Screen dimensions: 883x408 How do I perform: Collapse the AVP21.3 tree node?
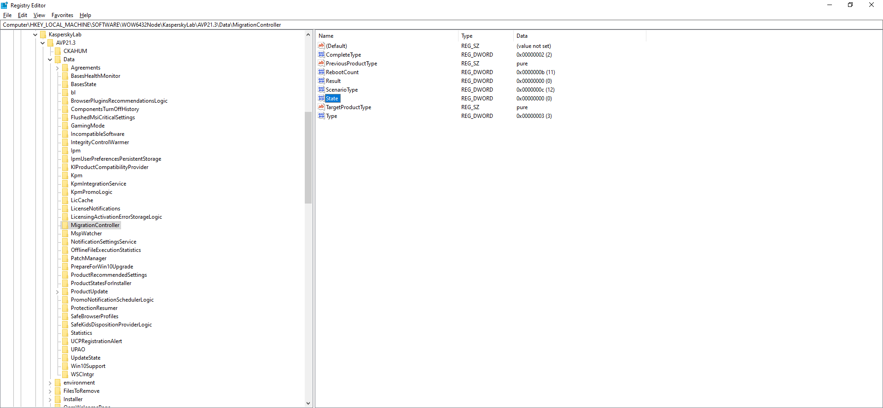point(43,43)
